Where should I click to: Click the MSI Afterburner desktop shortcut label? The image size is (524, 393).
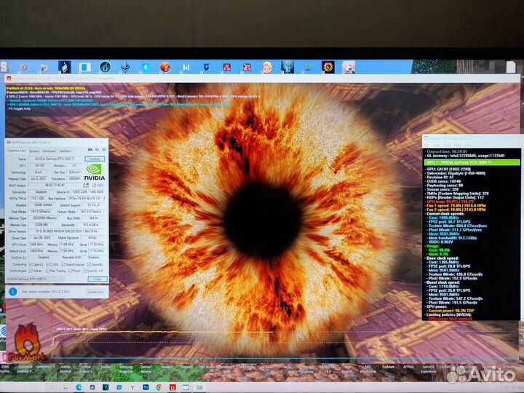pos(368,369)
